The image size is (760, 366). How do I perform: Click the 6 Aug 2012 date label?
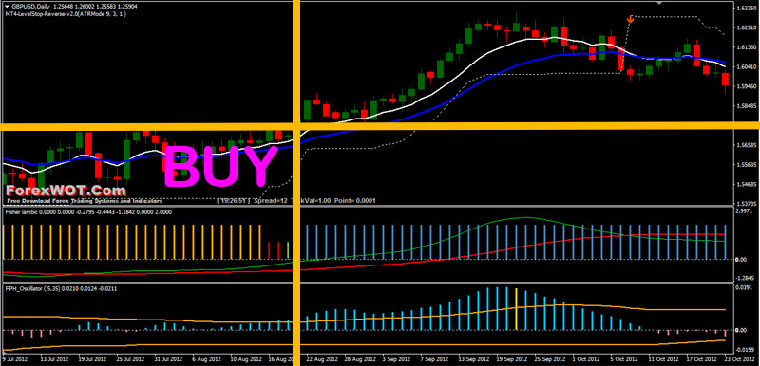(206, 359)
